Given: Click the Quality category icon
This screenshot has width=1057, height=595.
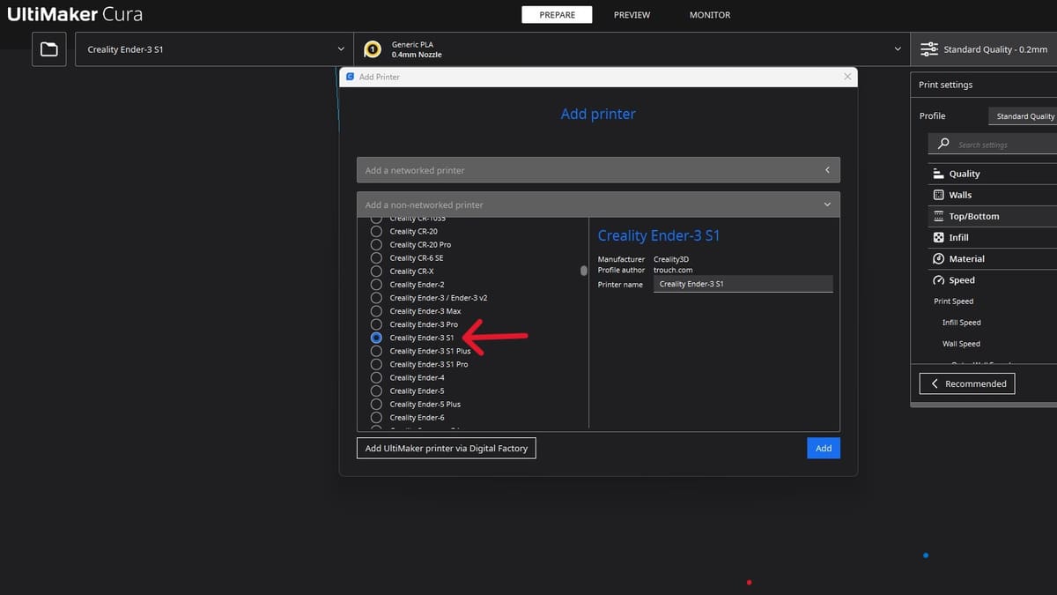Looking at the screenshot, I should (x=938, y=174).
